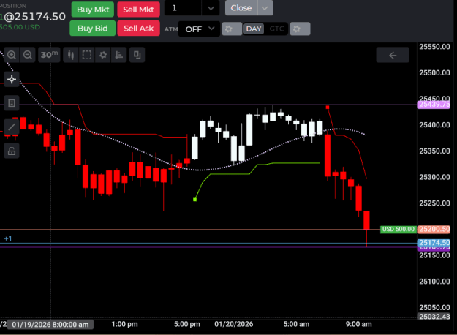Click the 505.00 USD profit text

(x=20, y=27)
